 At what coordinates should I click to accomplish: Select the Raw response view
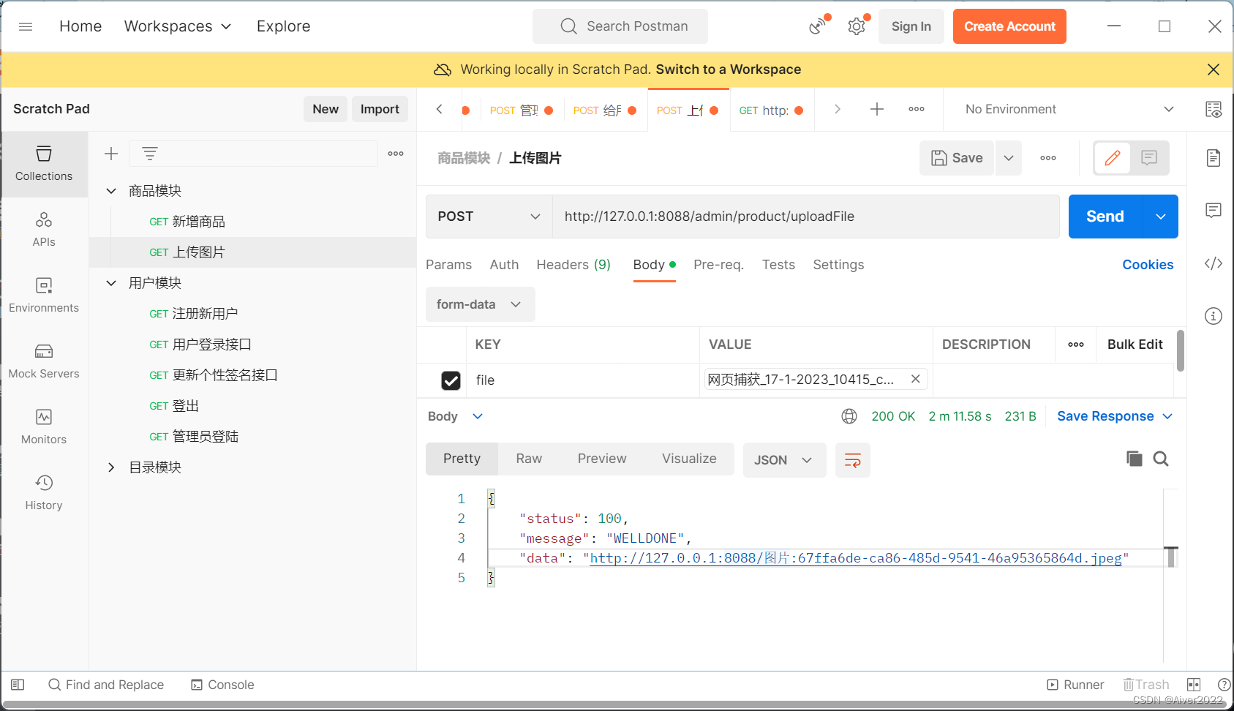[x=529, y=459]
